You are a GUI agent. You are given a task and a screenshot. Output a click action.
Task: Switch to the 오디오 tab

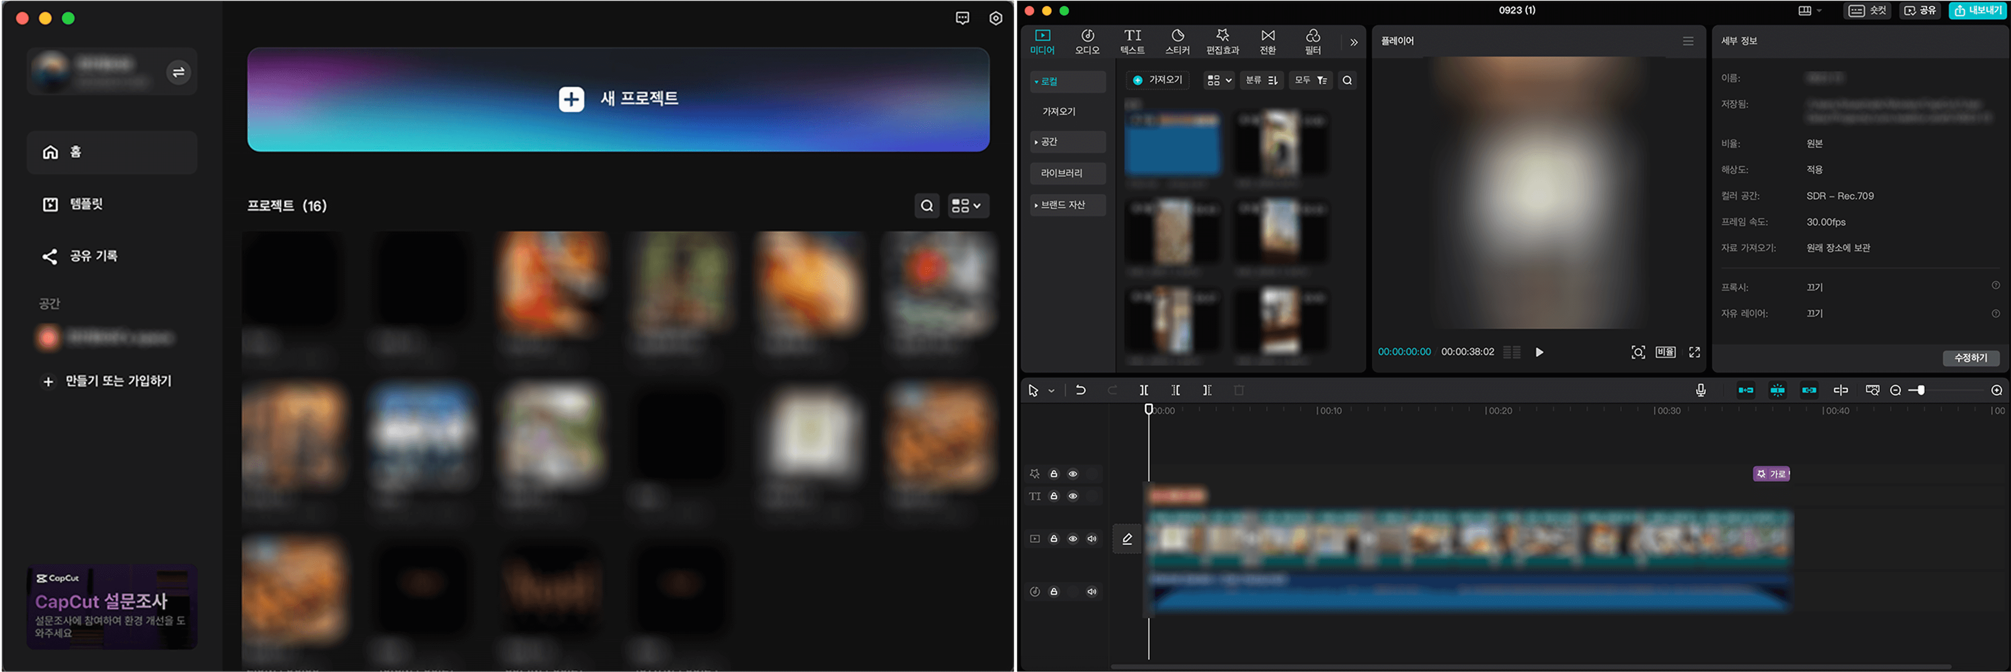(x=1087, y=42)
